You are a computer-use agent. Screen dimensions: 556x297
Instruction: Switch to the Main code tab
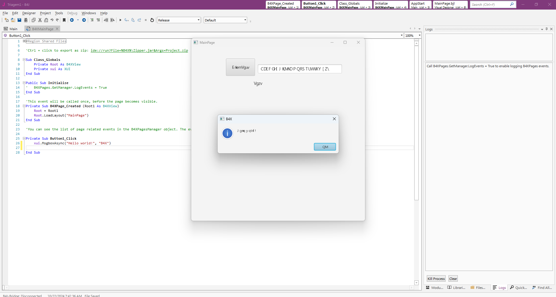(x=11, y=29)
